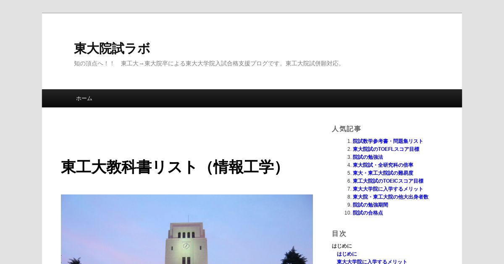Image resolution: width=504 pixels, height=264 pixels.
Task: Click the site tagline beginning 知の頂点へ
Action: point(209,64)
